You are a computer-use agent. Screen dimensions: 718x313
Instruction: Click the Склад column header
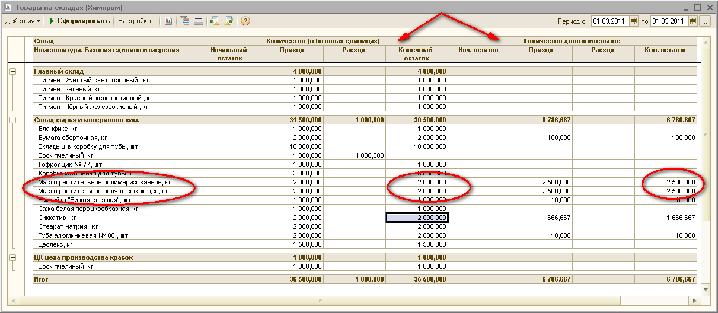pyautogui.click(x=44, y=41)
